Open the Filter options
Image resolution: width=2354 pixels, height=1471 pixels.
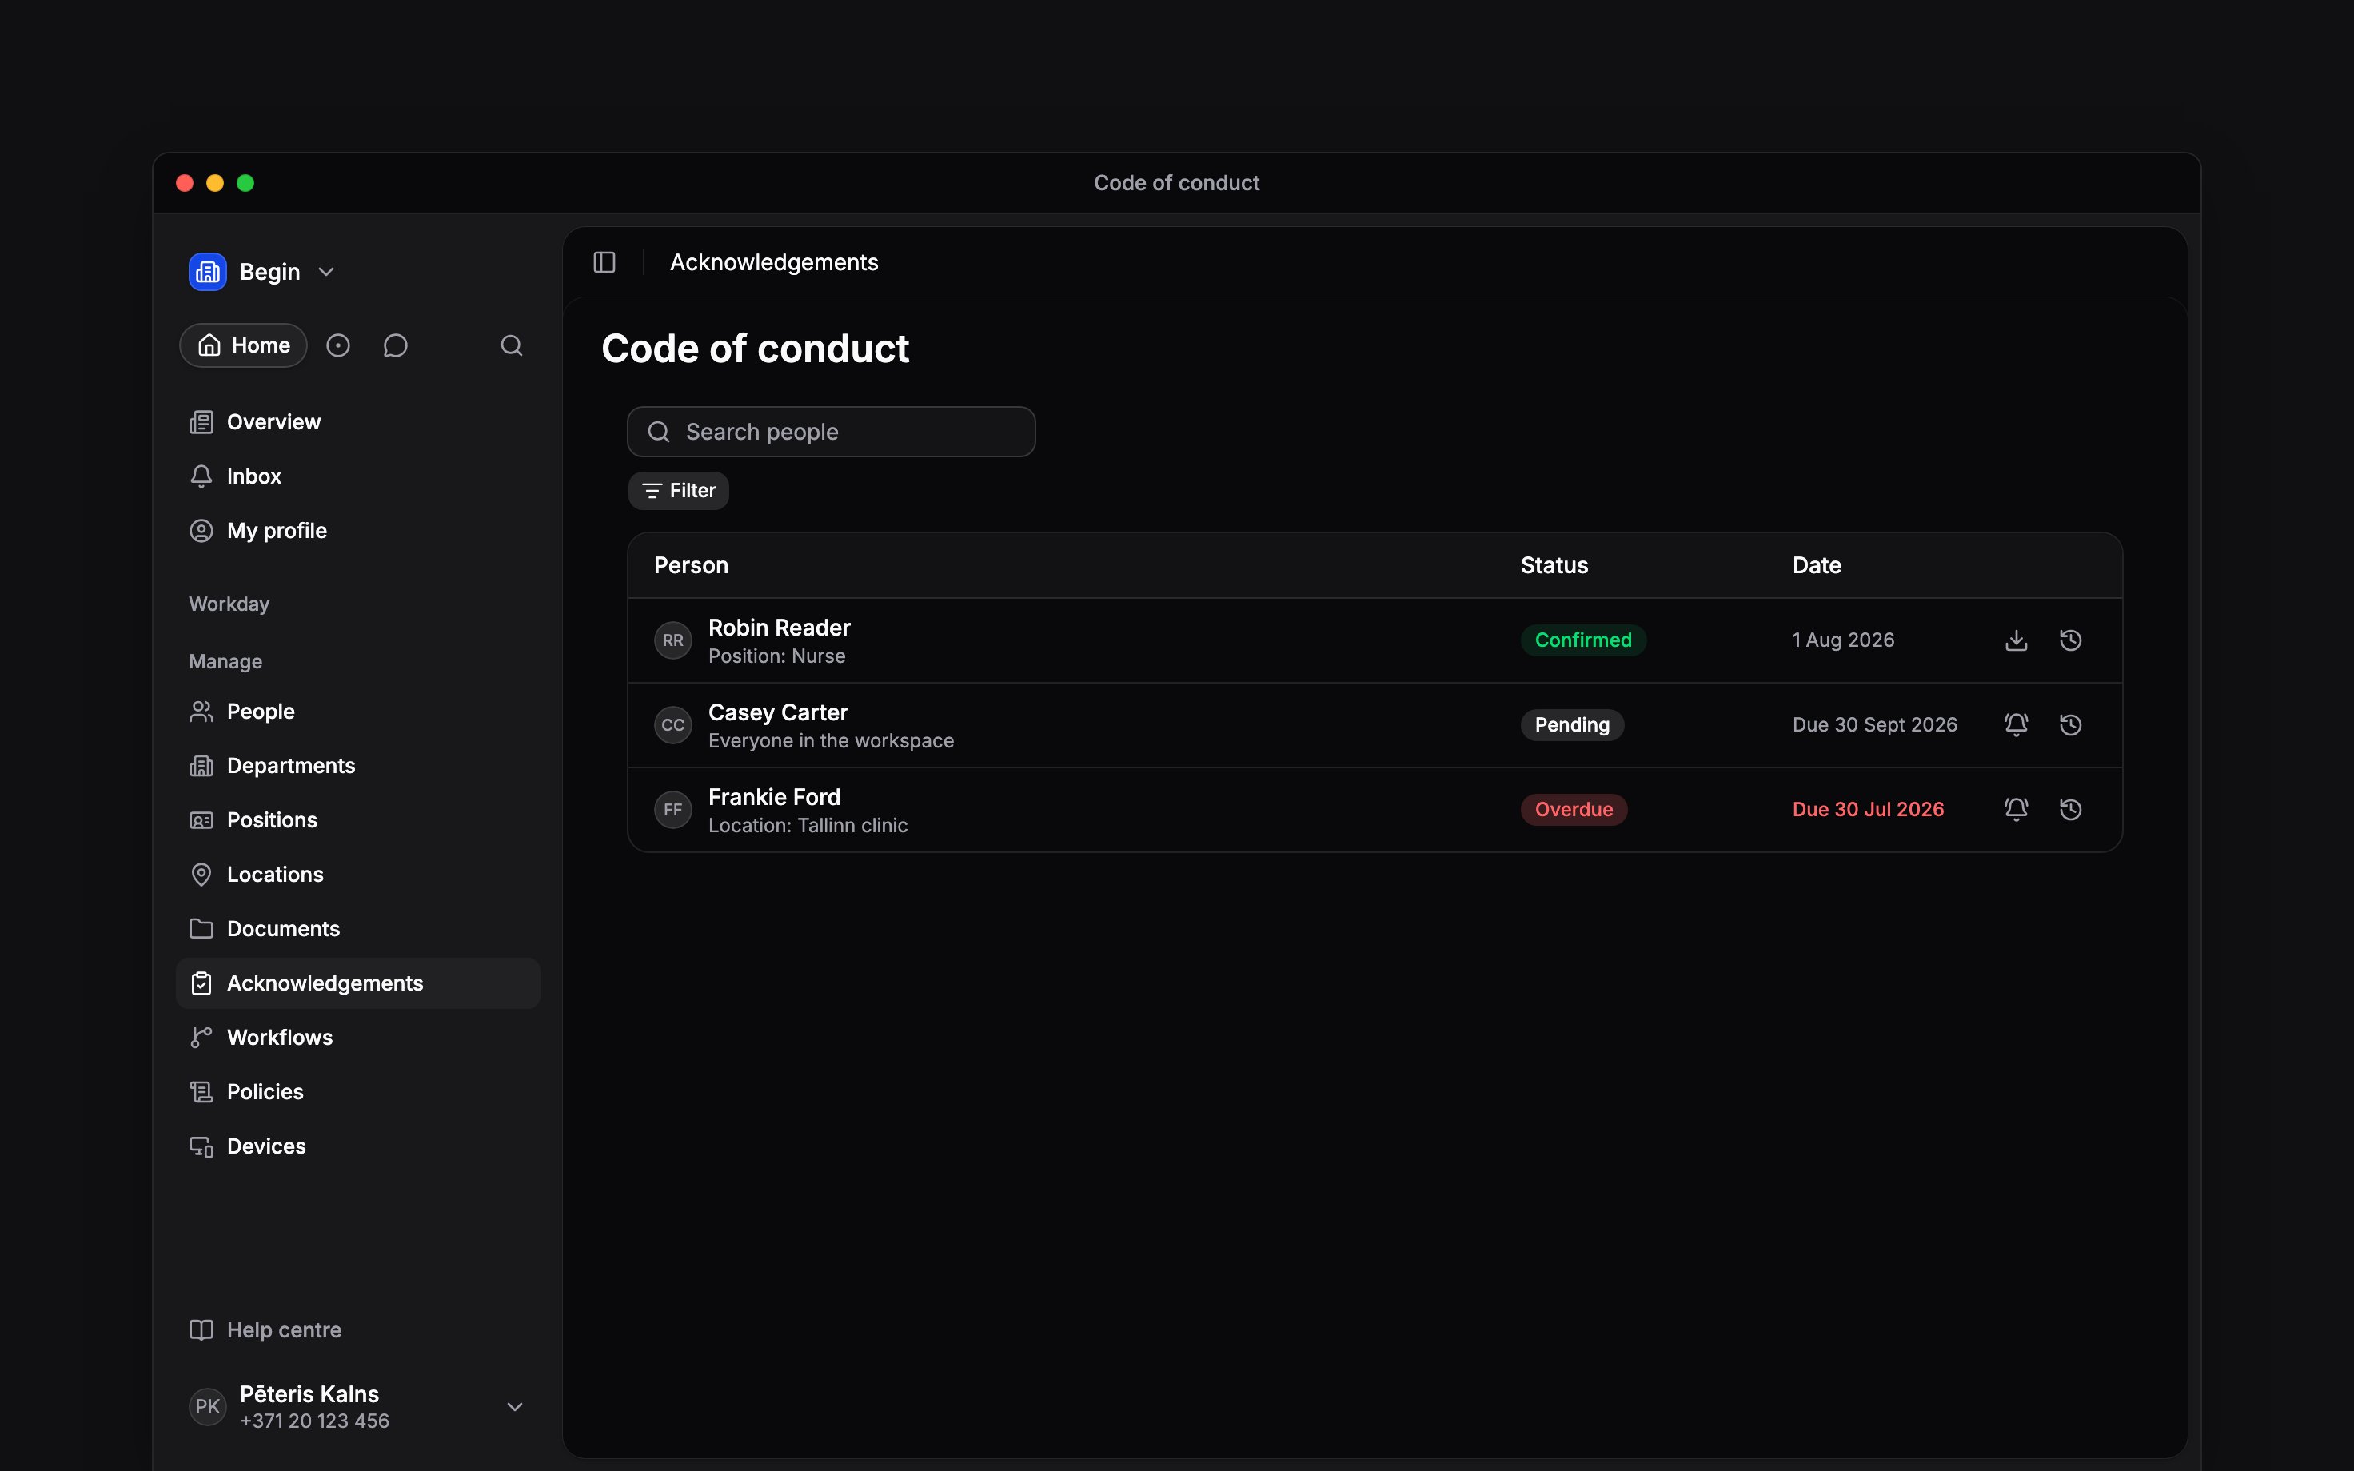coord(679,490)
